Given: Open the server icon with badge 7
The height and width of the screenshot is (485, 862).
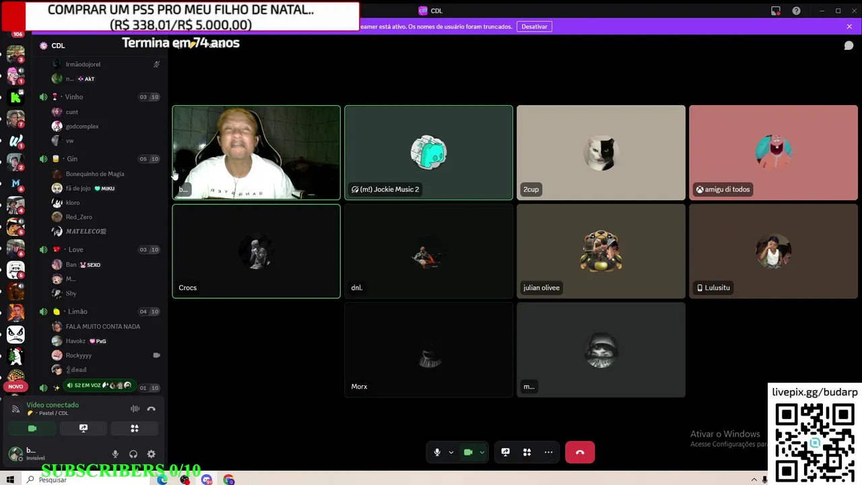Looking at the screenshot, I should click(x=15, y=119).
